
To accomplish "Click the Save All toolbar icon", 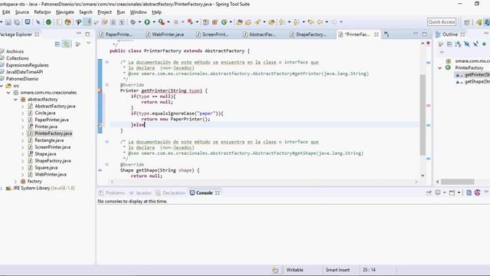I will (x=17, y=22).
